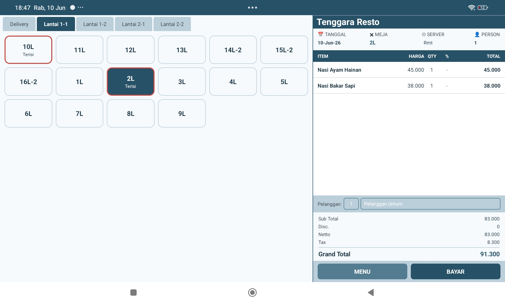The image size is (505, 303).
Task: Tap the Grand Total amount 91.300
Action: click(x=490, y=254)
